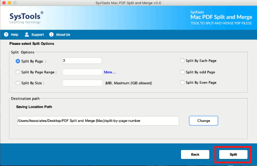Click the SysTools logo
The height and width of the screenshot is (166, 257).
(x=26, y=17)
